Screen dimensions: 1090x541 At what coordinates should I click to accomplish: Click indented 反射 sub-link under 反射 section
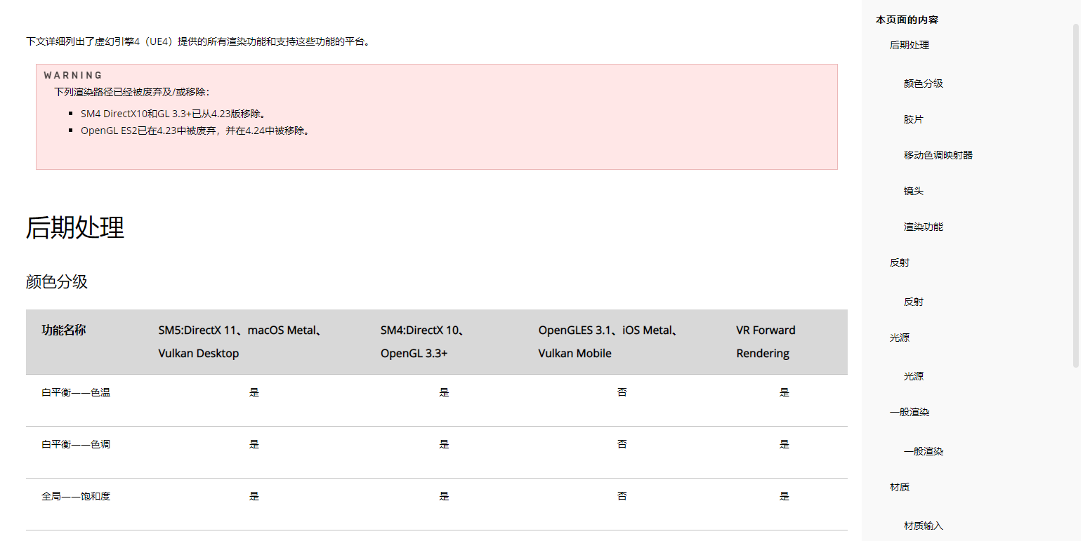tap(913, 302)
